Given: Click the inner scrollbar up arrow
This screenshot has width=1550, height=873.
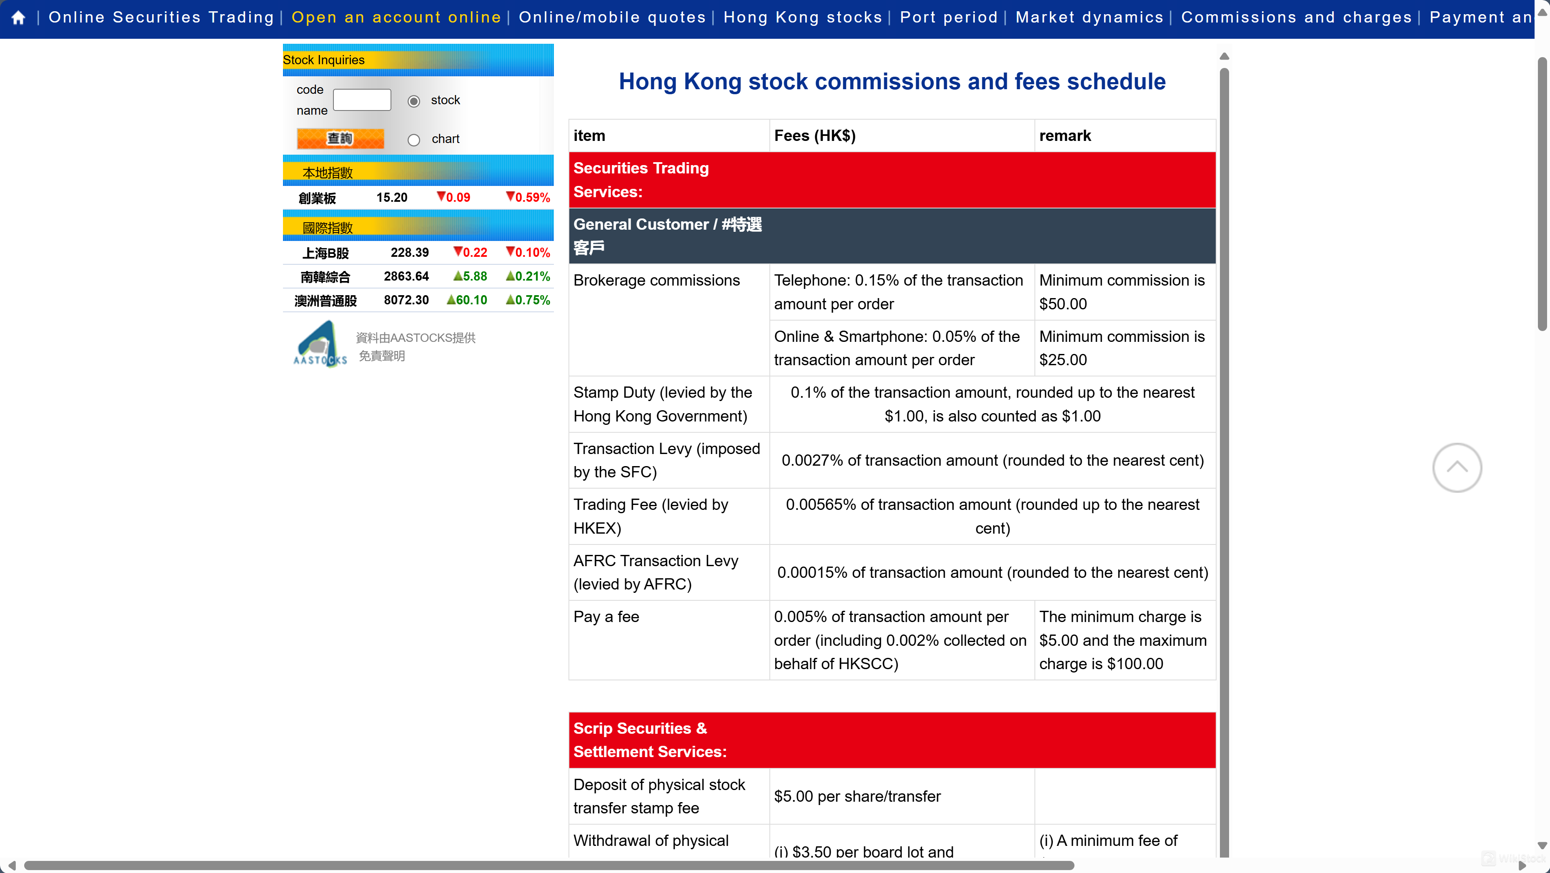Looking at the screenshot, I should [1224, 57].
